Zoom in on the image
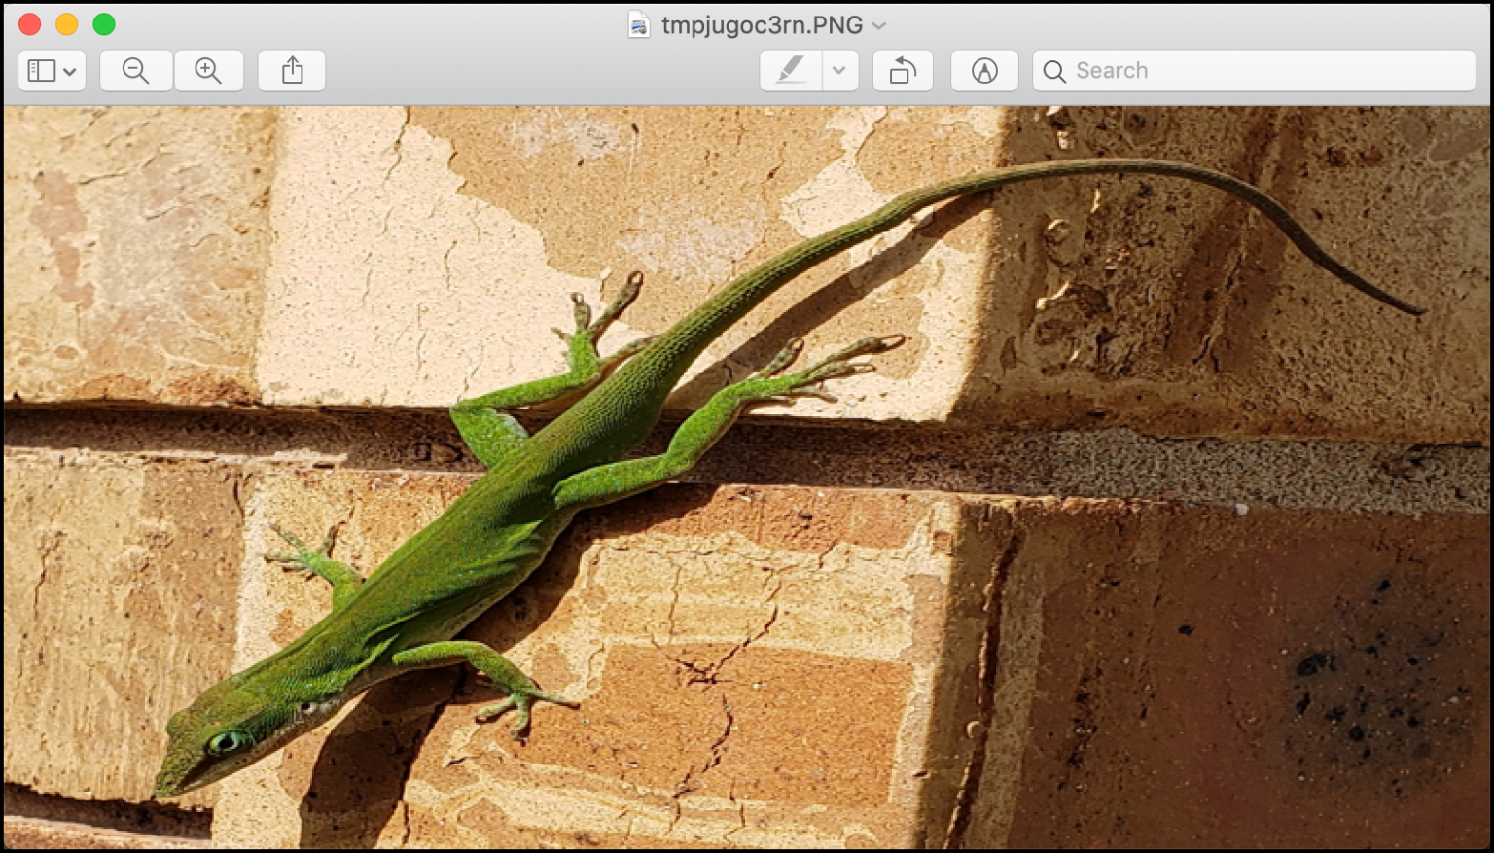1494x853 pixels. point(208,71)
